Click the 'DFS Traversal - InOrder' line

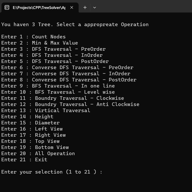(52, 55)
